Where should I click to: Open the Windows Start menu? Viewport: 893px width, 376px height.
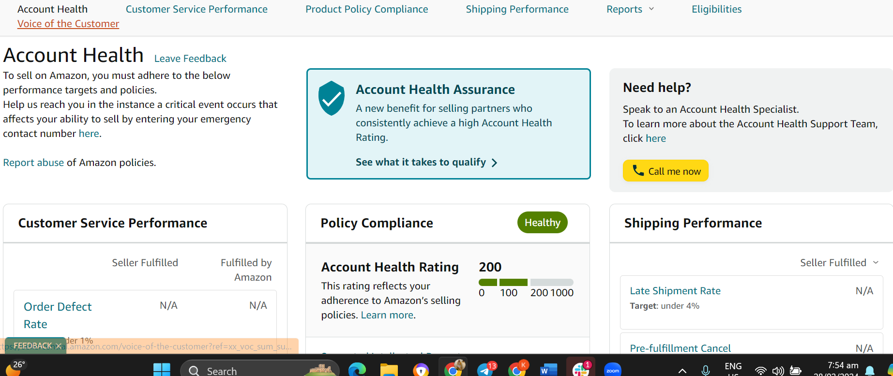tap(162, 370)
